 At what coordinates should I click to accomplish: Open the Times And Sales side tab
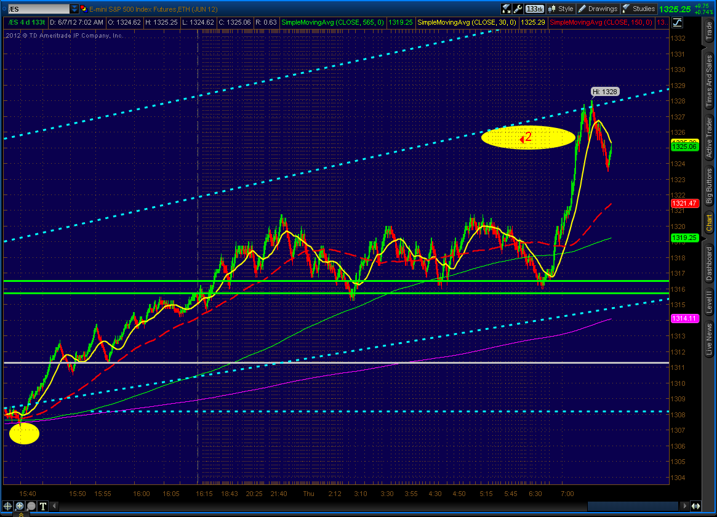pyautogui.click(x=709, y=81)
